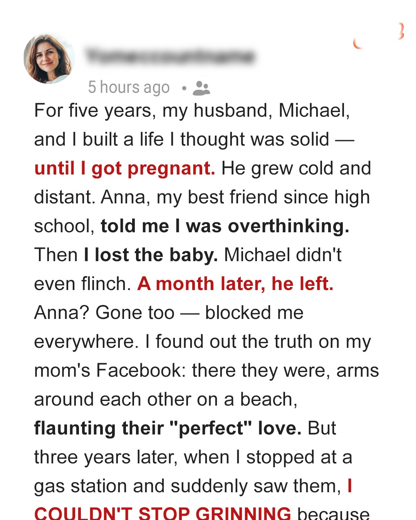
Task: Open the poster's profile picture
Action: pos(49,58)
